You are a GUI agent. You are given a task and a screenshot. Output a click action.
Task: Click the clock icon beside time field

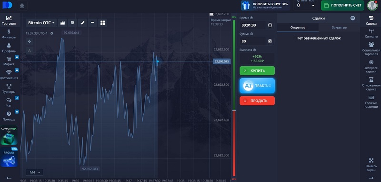[x=270, y=25]
